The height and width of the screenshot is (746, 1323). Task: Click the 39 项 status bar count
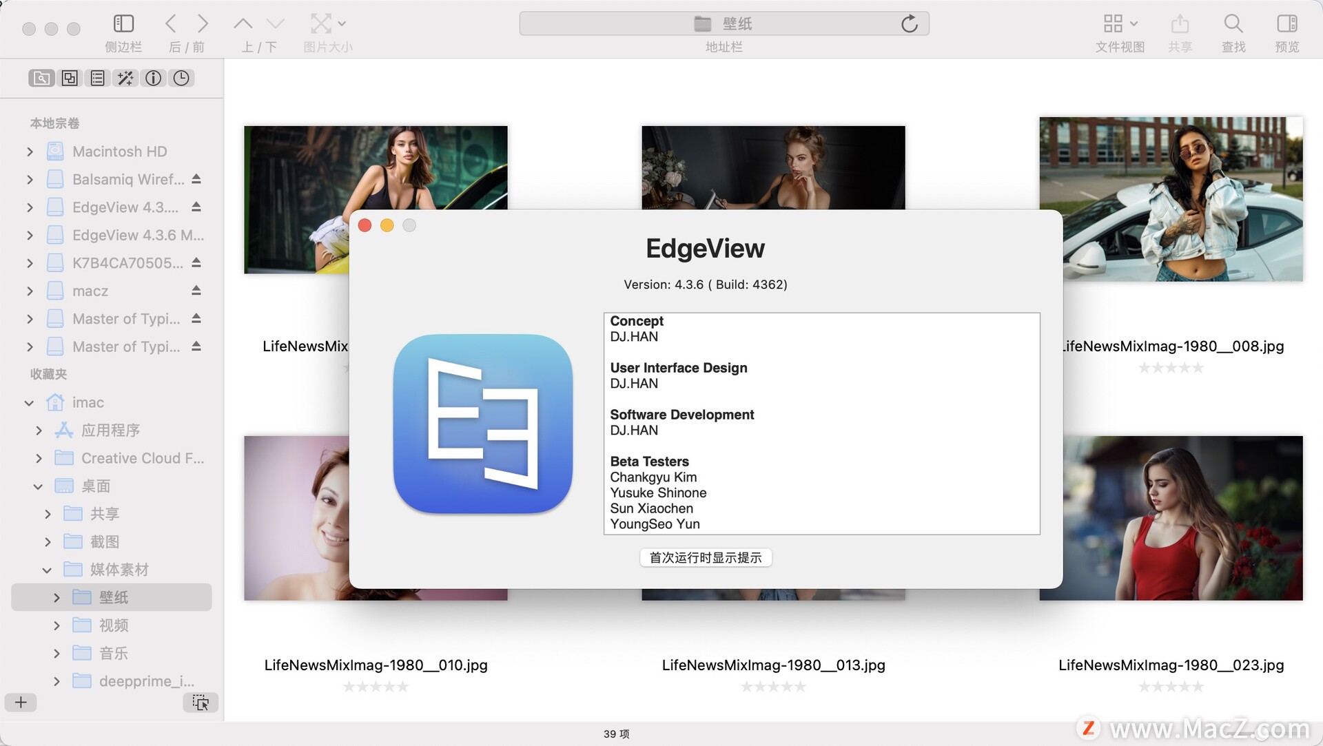(617, 734)
